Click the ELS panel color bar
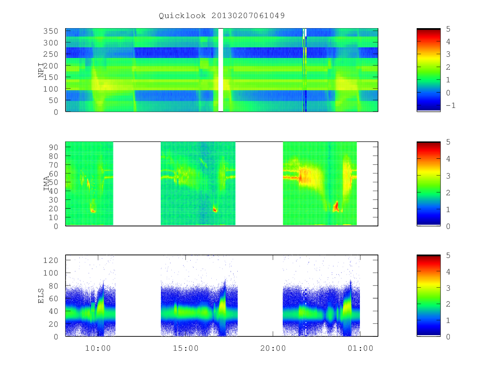The image size is (504, 378). pos(428,296)
